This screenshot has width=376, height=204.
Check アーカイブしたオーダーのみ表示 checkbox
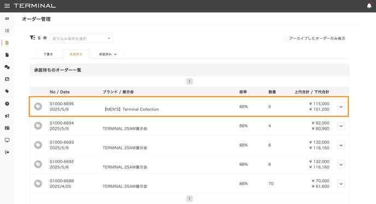pyautogui.click(x=286, y=38)
